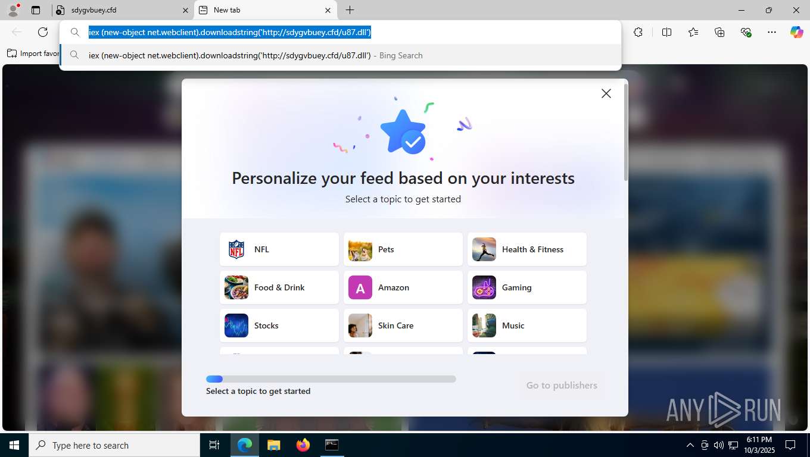Viewport: 810px width, 457px height.
Task: Select the Stocks topic card
Action: click(x=279, y=325)
